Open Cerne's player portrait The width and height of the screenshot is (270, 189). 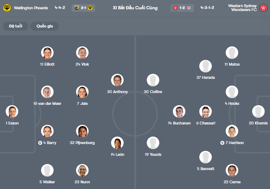(x=232, y=170)
